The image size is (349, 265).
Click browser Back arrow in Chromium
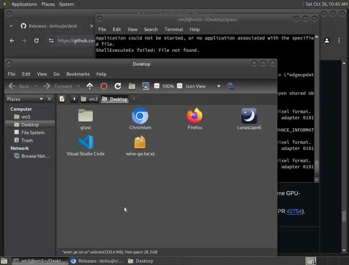[x=12, y=41]
